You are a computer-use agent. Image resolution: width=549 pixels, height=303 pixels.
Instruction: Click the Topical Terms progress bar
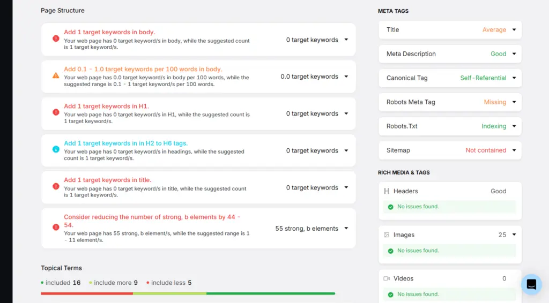click(188, 293)
